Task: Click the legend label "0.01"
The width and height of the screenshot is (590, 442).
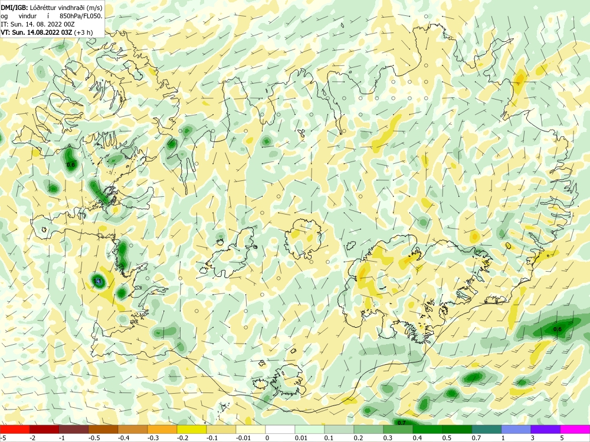Action: click(301, 438)
